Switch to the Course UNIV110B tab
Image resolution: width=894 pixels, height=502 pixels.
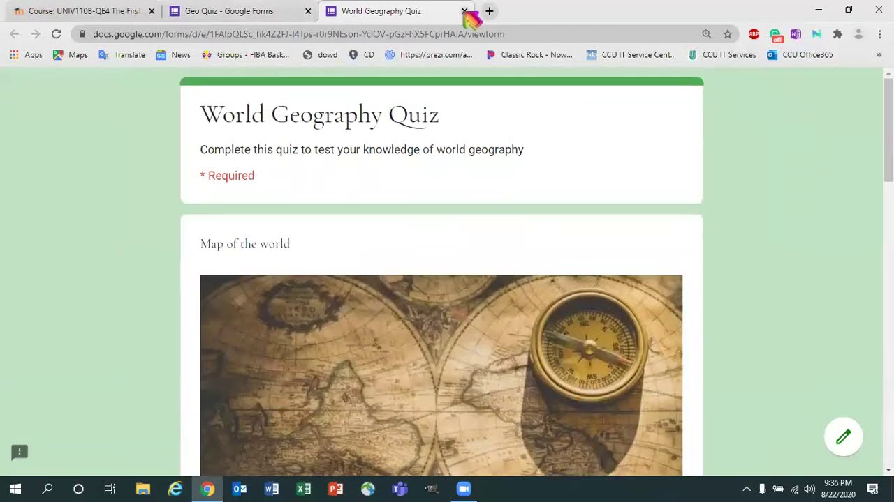coord(77,11)
